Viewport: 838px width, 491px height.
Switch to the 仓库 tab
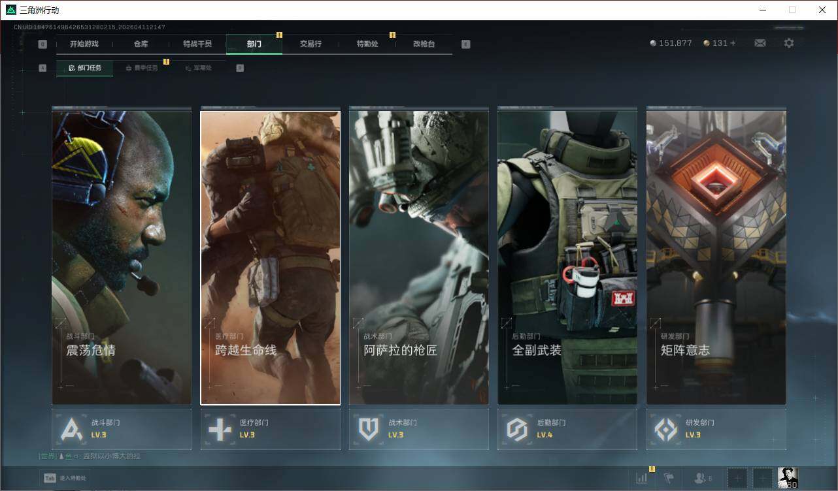coord(141,44)
